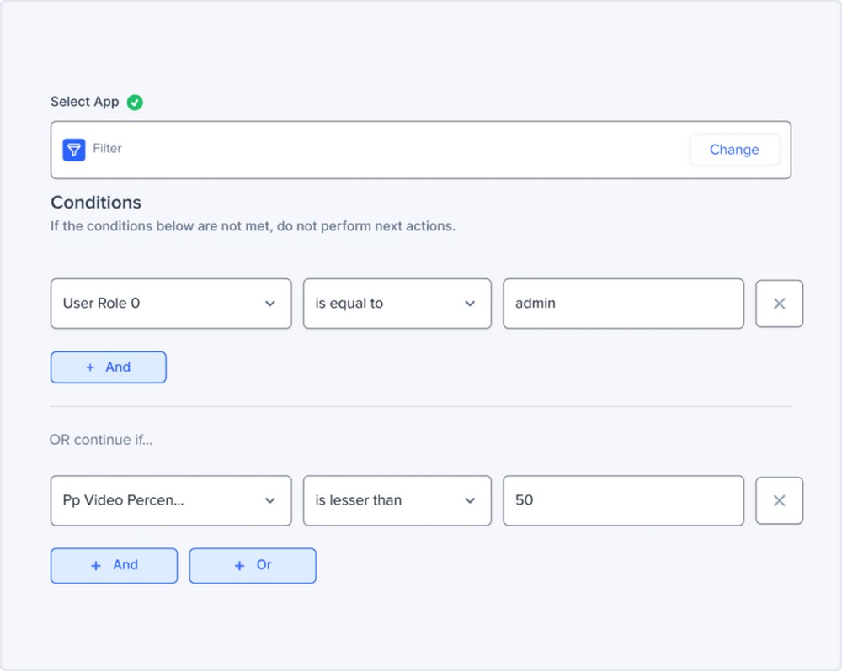
Task: Click the plus icon on the Or button
Action: [x=240, y=565]
